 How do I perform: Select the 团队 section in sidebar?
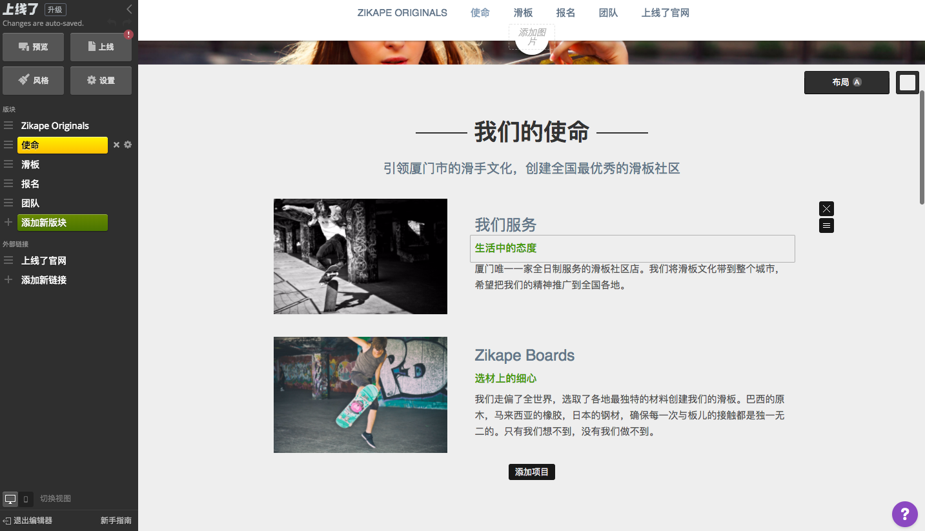click(x=30, y=203)
